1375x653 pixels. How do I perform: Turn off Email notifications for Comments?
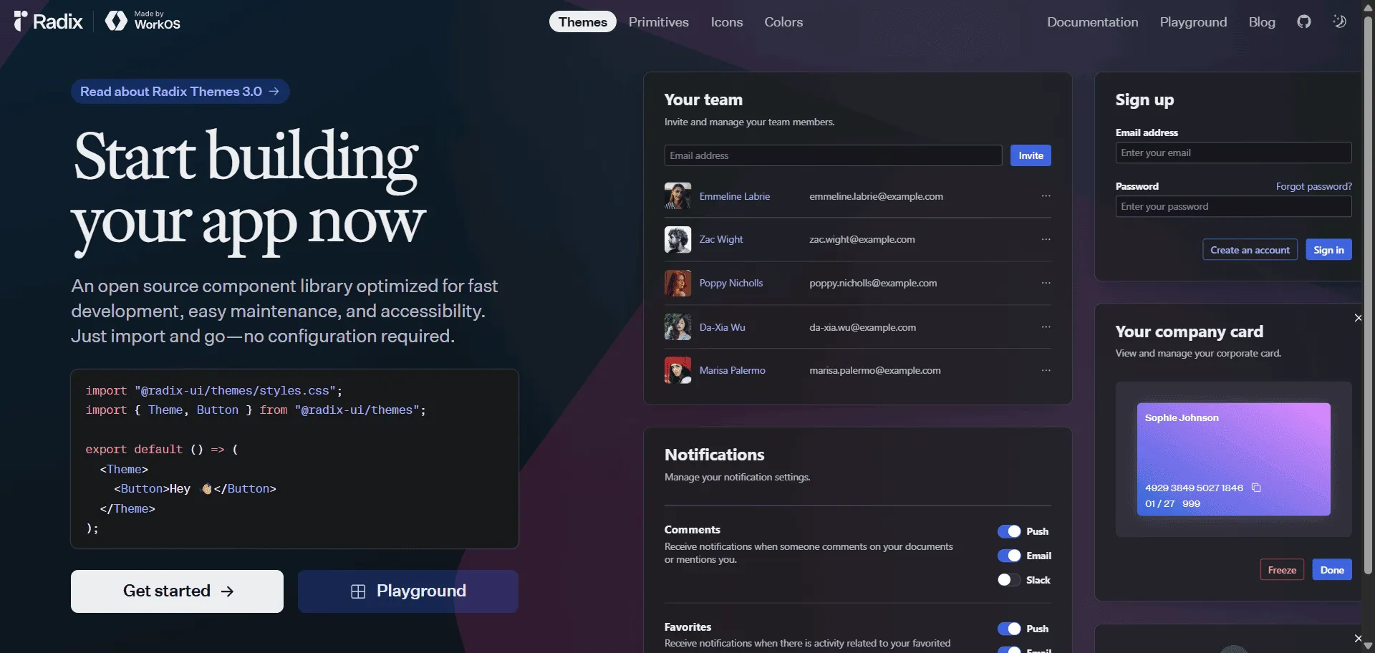pyautogui.click(x=1009, y=556)
